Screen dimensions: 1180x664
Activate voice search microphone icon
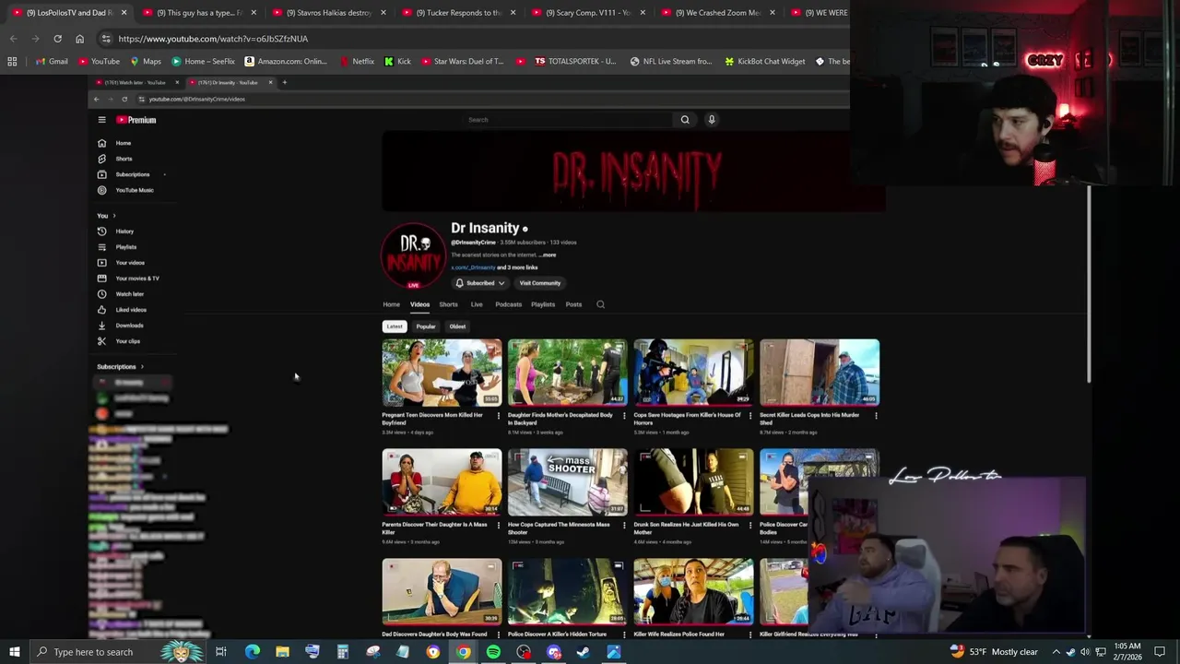click(712, 120)
